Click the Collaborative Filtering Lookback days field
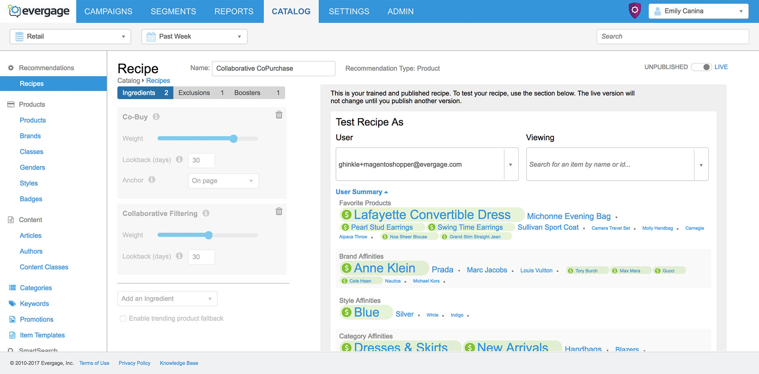 201,257
